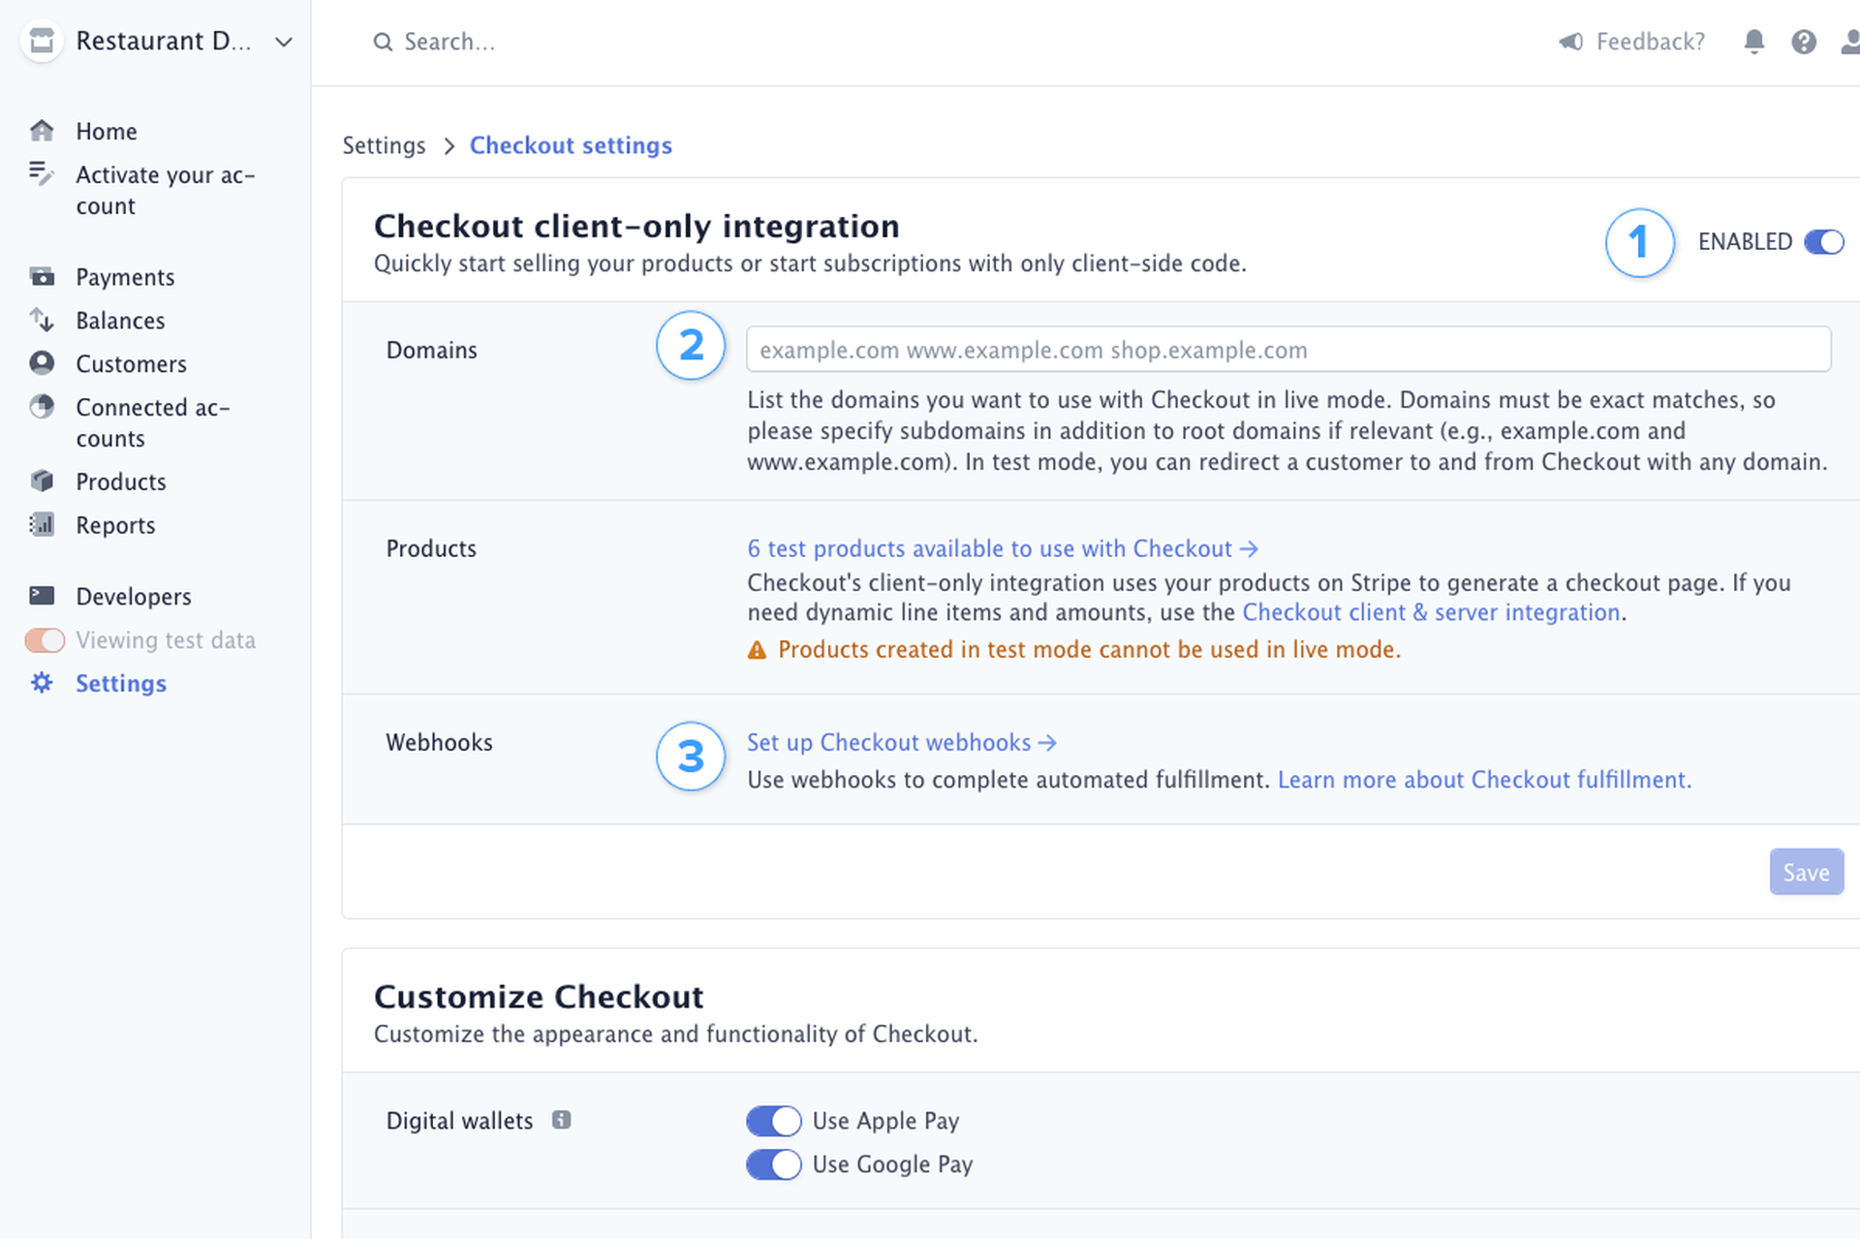Screen dimensions: 1860x1239
Task: Disable Use Google Pay
Action: coord(772,1163)
